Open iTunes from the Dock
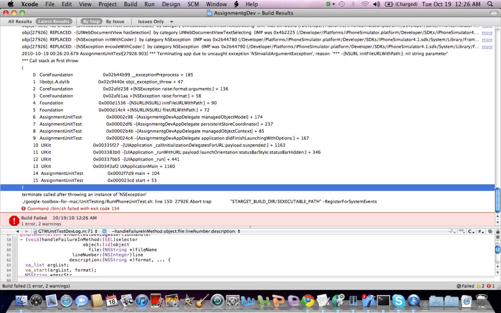The image size is (501, 313). (142, 300)
